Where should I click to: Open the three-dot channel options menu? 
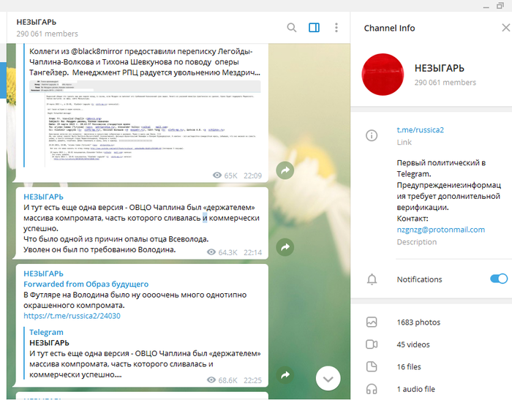point(336,28)
